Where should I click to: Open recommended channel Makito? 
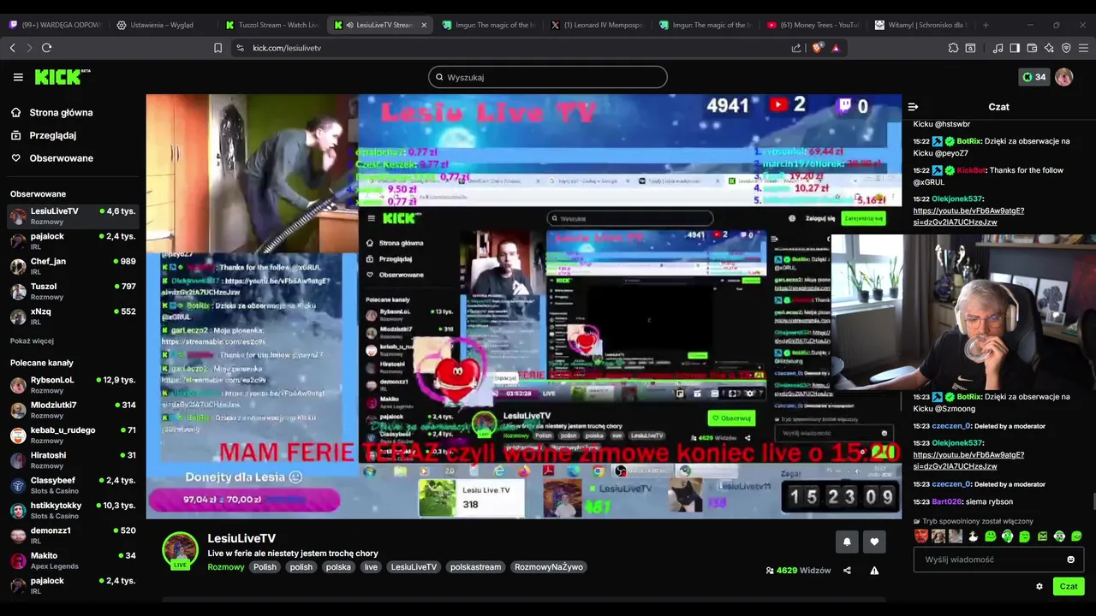click(73, 560)
